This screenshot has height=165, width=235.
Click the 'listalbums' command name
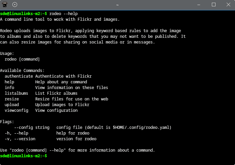(x=16, y=93)
